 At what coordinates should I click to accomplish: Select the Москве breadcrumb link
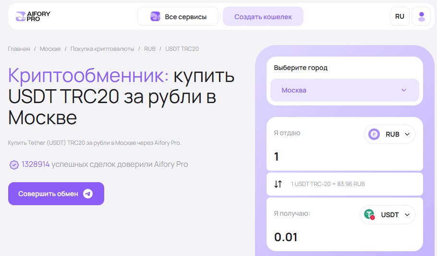[x=50, y=49]
